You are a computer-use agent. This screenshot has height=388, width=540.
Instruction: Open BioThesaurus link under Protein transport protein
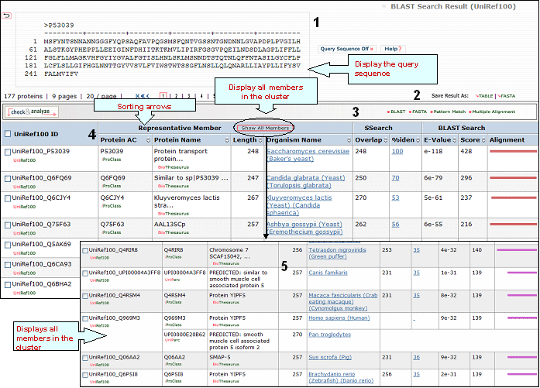click(173, 166)
